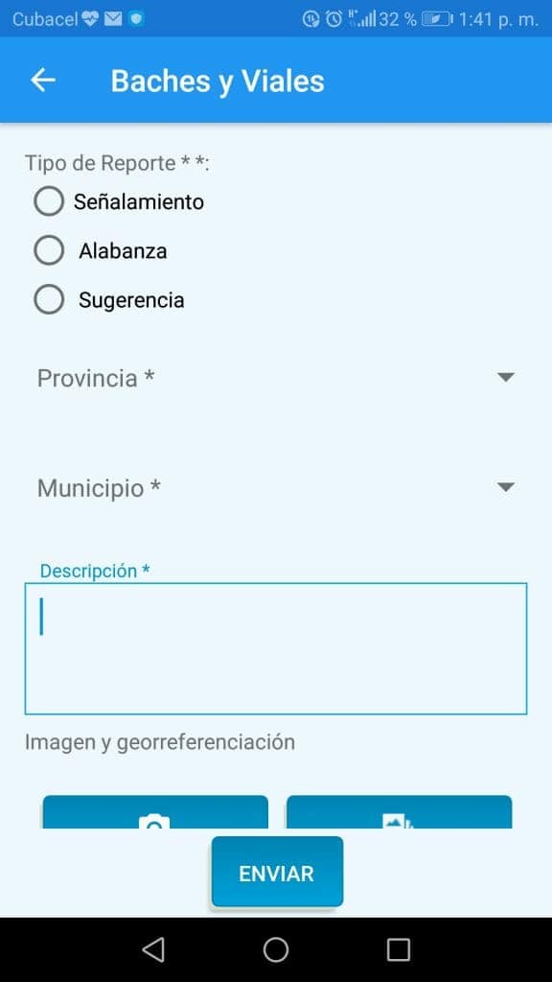552x982 pixels.
Task: Open recent apps square button
Action: click(398, 949)
